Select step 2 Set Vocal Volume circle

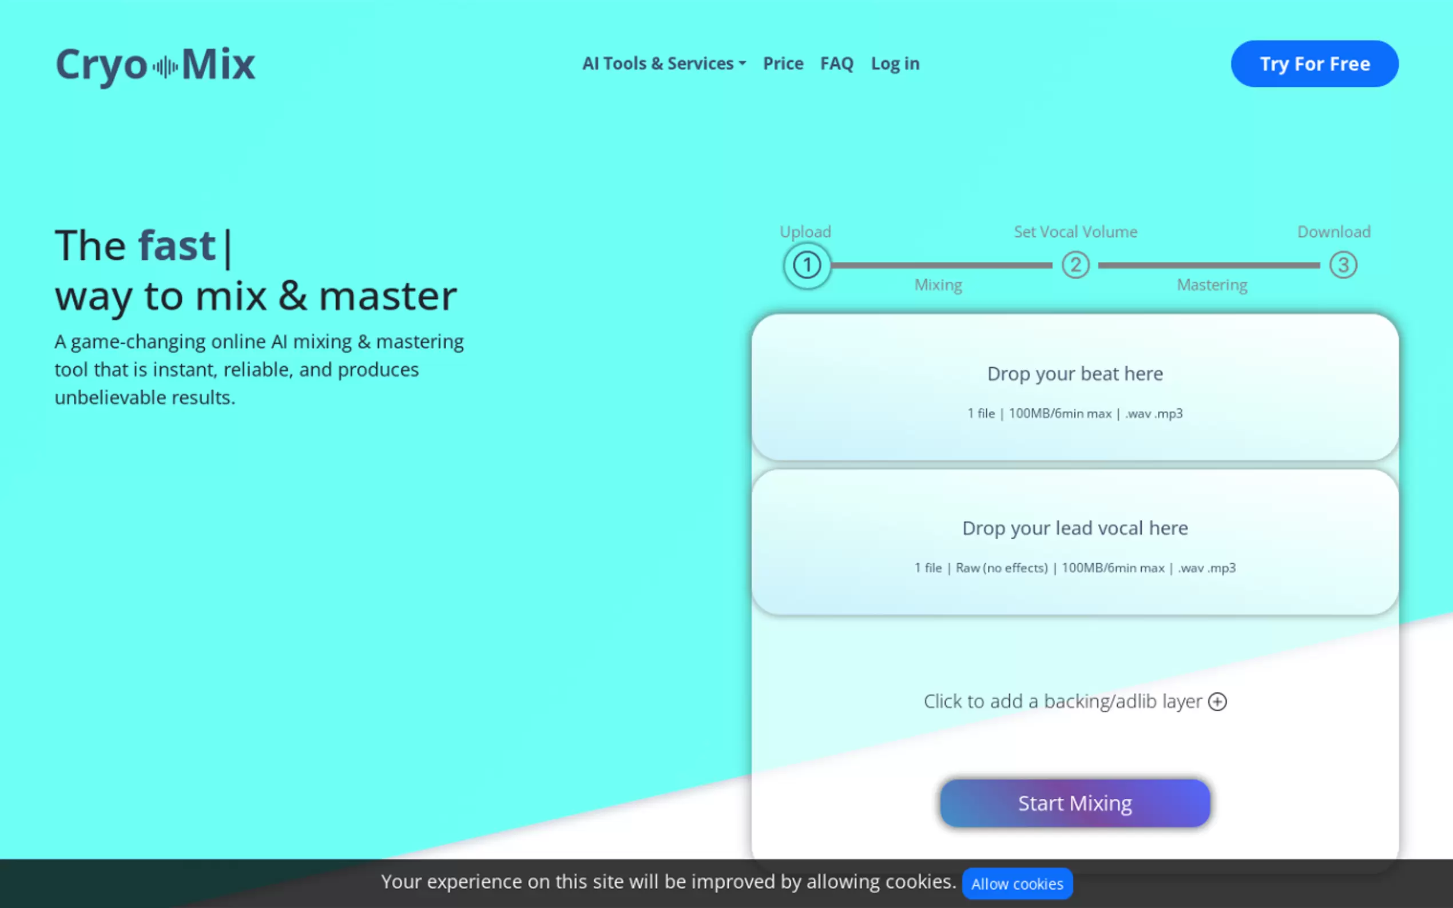(1075, 265)
